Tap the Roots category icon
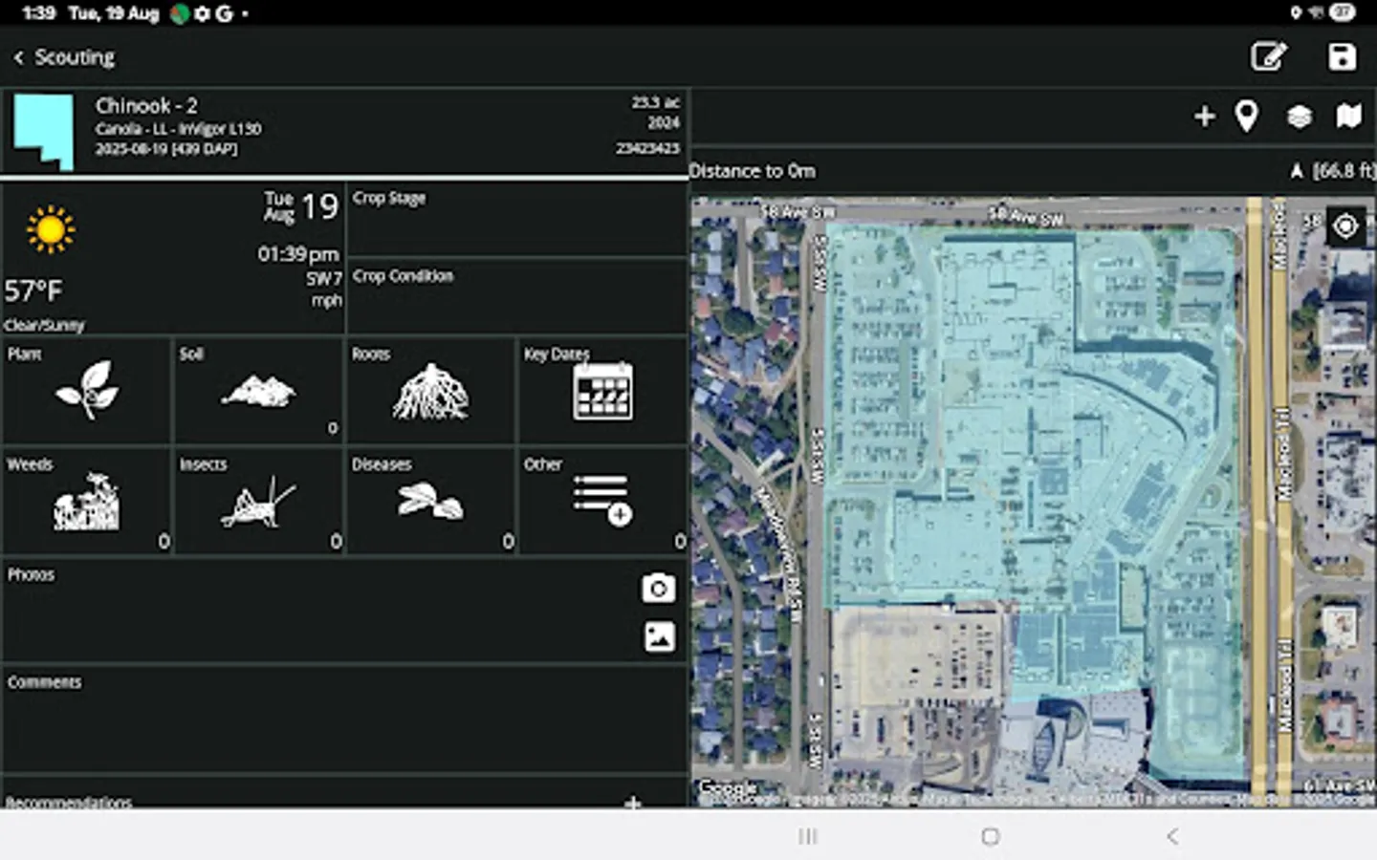This screenshot has height=860, width=1377. [431, 392]
